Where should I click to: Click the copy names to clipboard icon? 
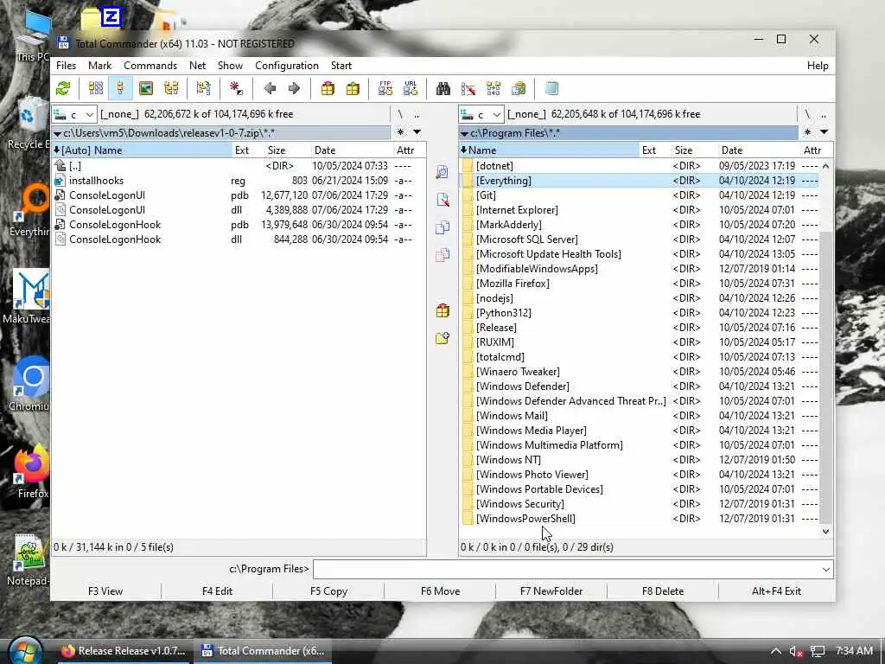[x=519, y=89]
